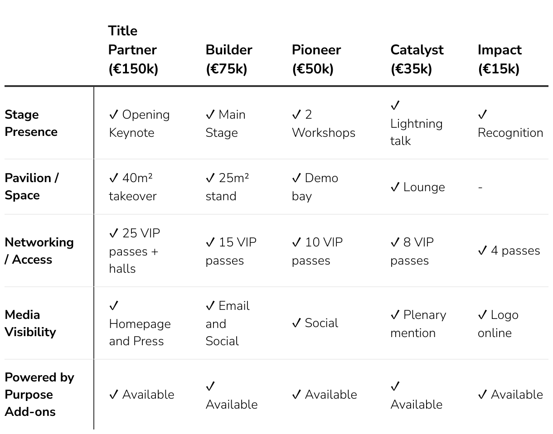Select the Catalyst (€35k) header
Screen dimensions: 553x434
(x=417, y=59)
